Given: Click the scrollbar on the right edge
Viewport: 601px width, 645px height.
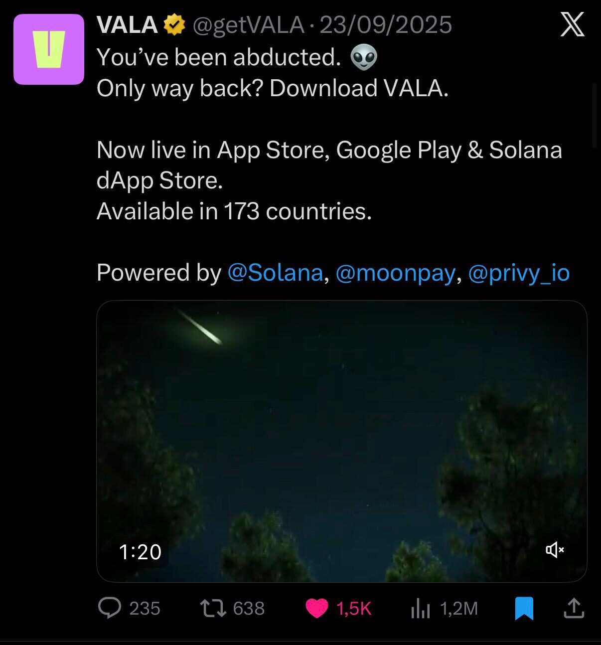Looking at the screenshot, I should 594,116.
